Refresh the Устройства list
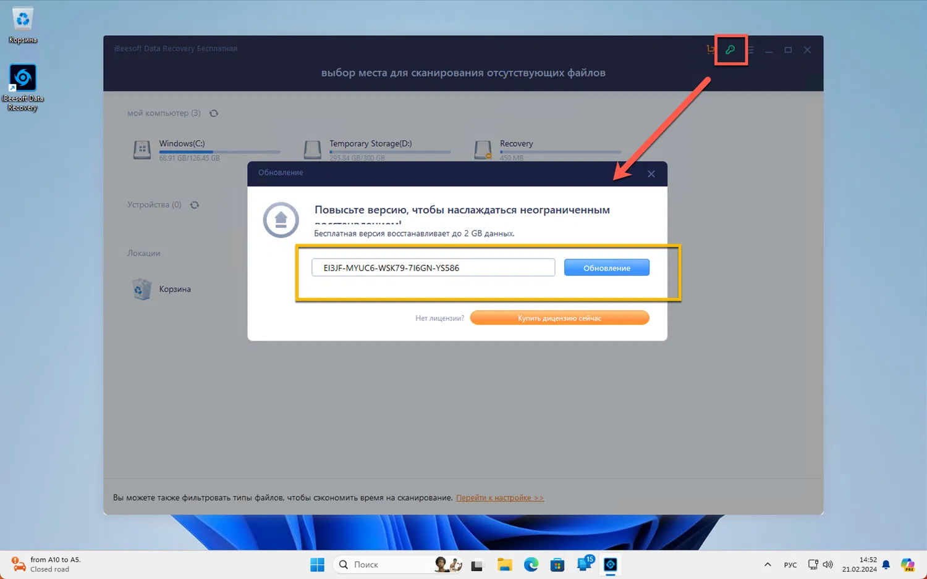The height and width of the screenshot is (579, 927). [195, 205]
